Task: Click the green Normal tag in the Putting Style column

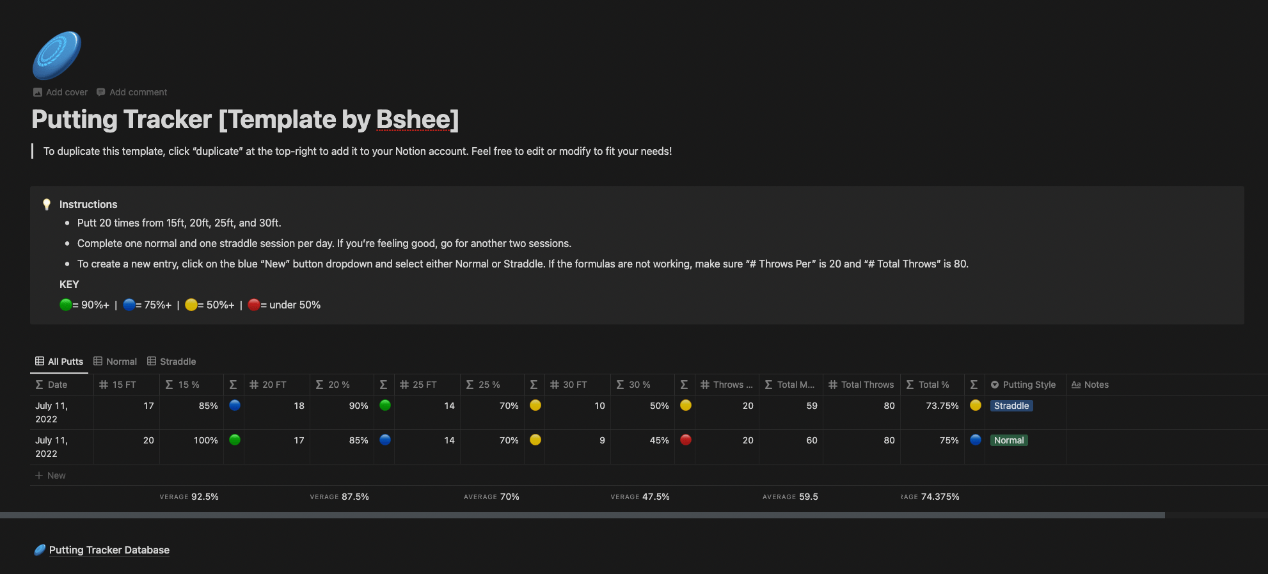Action: [x=1009, y=440]
